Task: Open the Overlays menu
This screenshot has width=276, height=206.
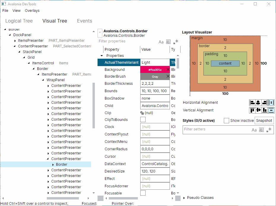Action: tap(32, 11)
